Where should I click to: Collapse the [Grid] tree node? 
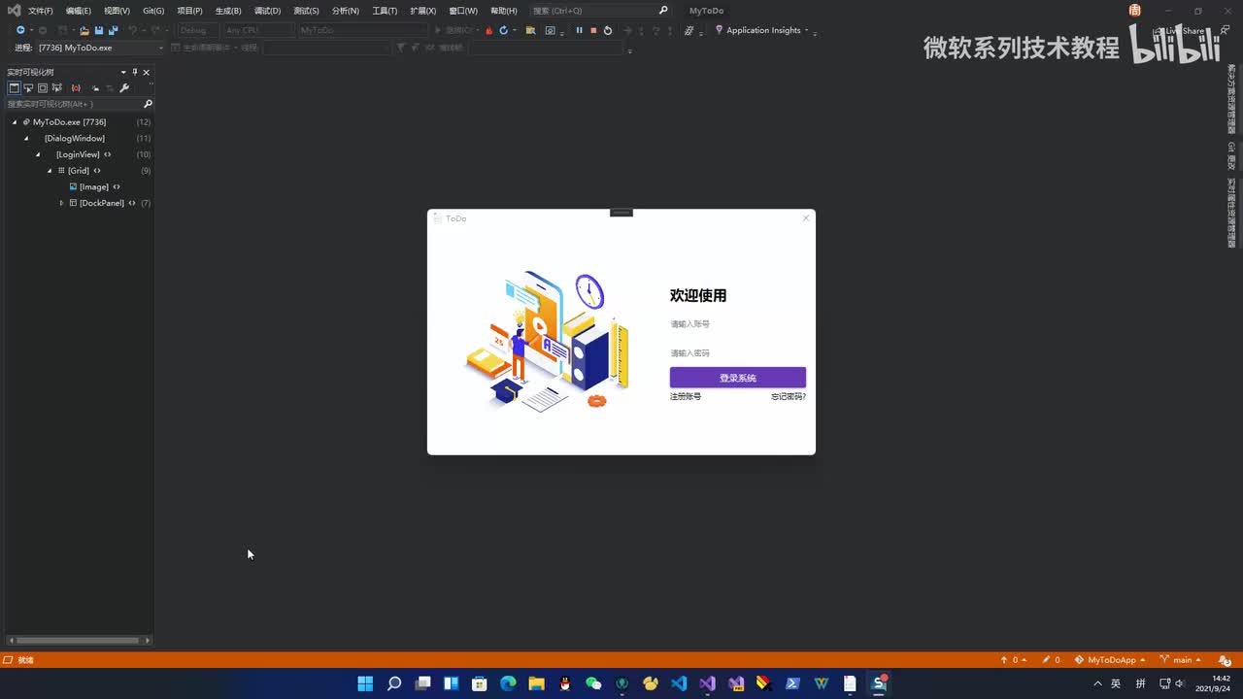pos(50,171)
